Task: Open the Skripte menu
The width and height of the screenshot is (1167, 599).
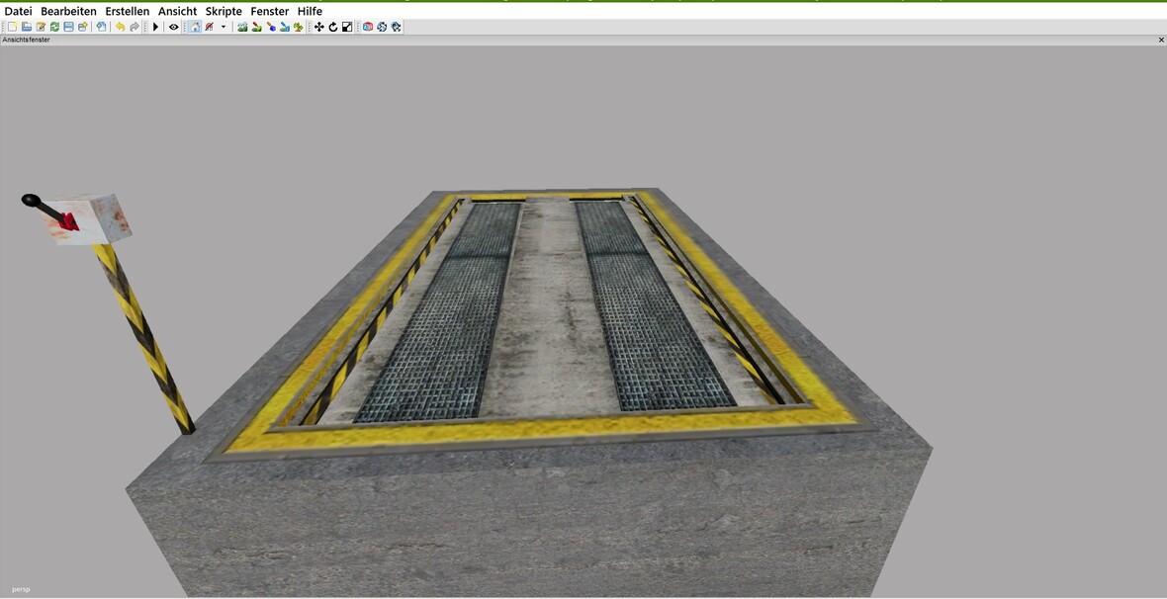Action: [224, 11]
